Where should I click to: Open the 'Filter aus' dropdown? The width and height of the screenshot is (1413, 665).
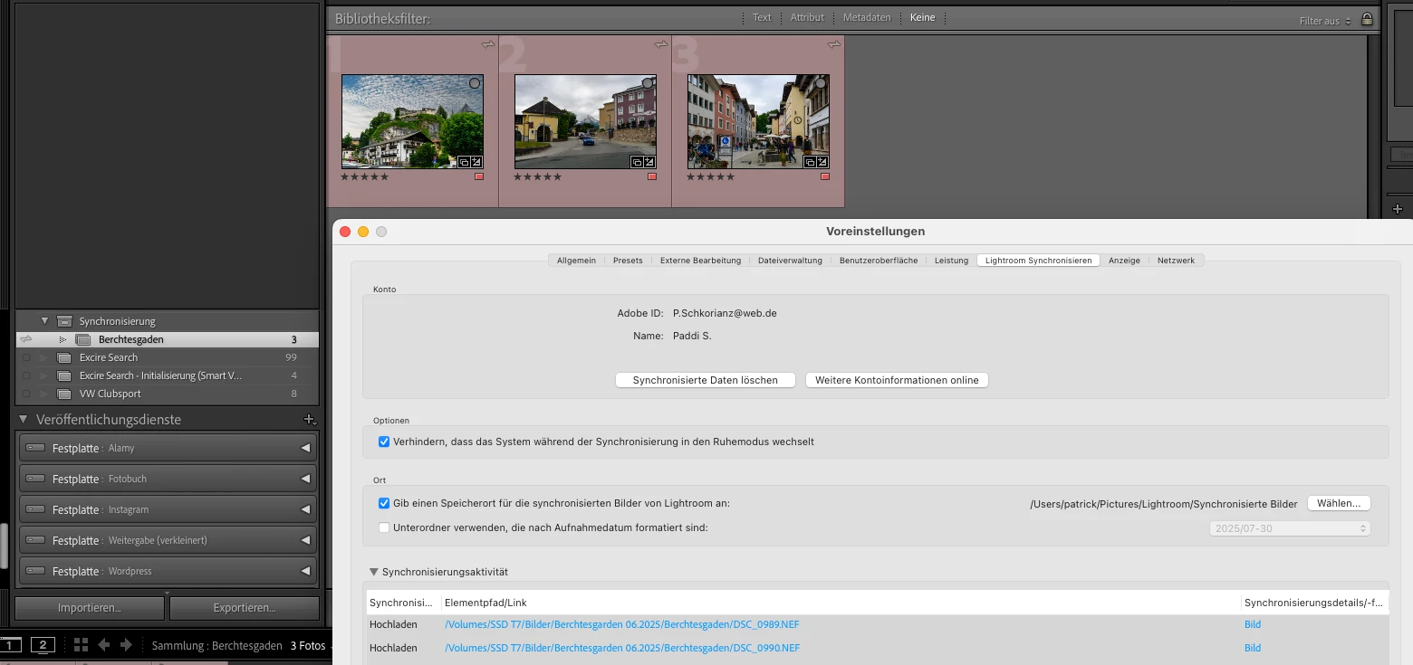[1325, 20]
